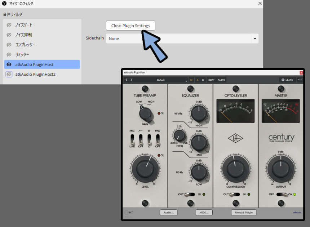Viewport: 310px width, 227px height.
Task: Flip the Equalizer OUT/IN switch
Action: (190, 195)
